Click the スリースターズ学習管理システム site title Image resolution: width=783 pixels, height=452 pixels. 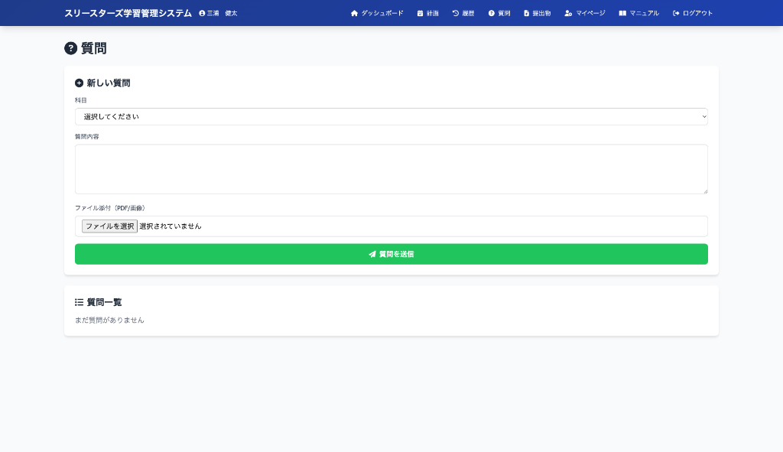click(128, 13)
